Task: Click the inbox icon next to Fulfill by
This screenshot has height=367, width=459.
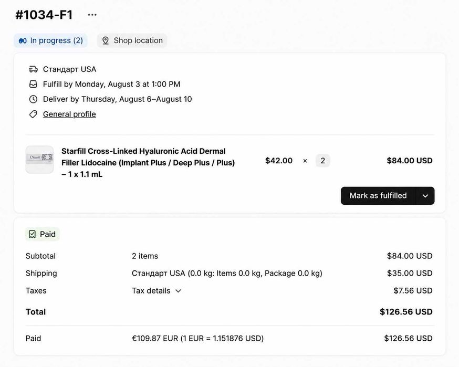Action: [x=33, y=85]
